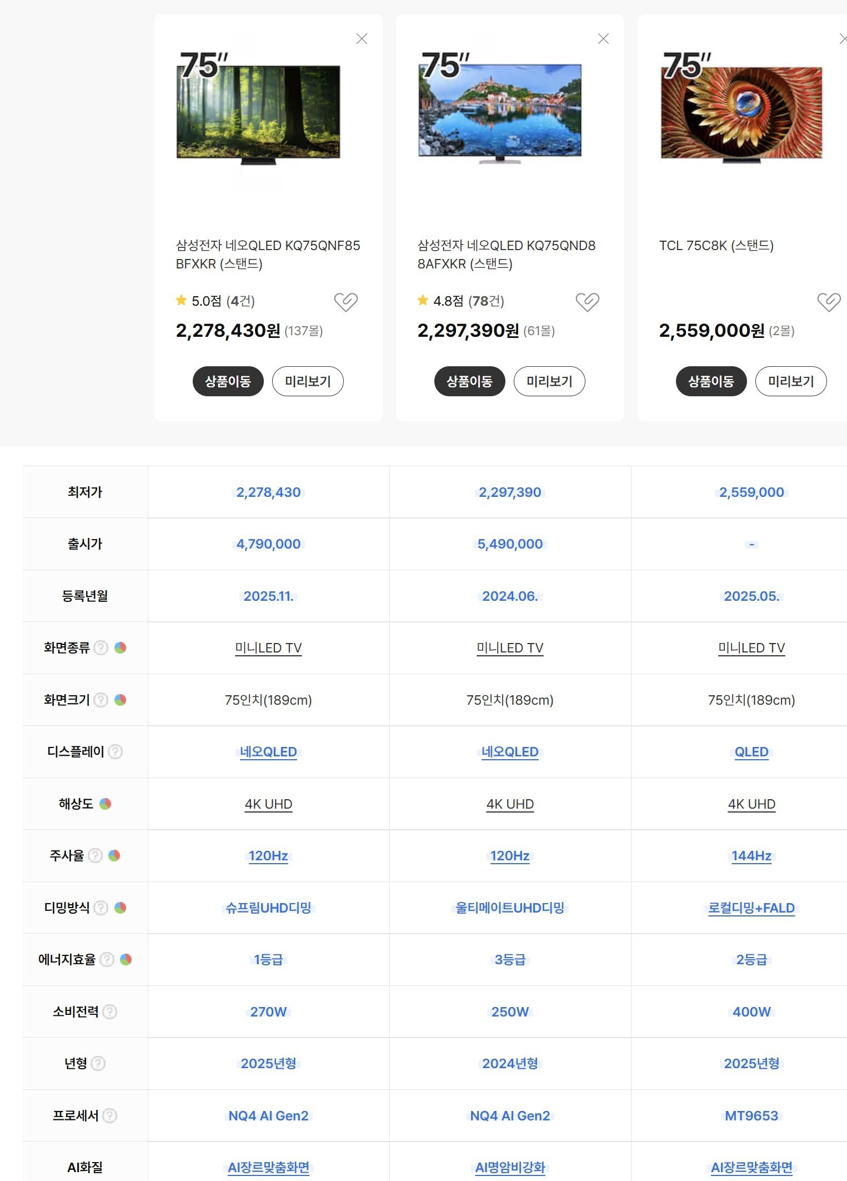847x1181 pixels.
Task: Click the 2,559,000원 price on the TCL card
Action: coord(712,331)
